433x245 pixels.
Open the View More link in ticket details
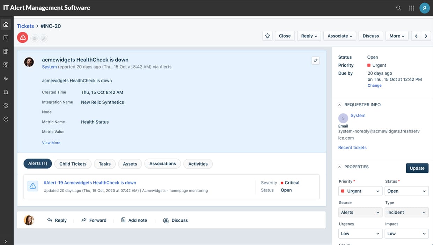click(x=51, y=143)
